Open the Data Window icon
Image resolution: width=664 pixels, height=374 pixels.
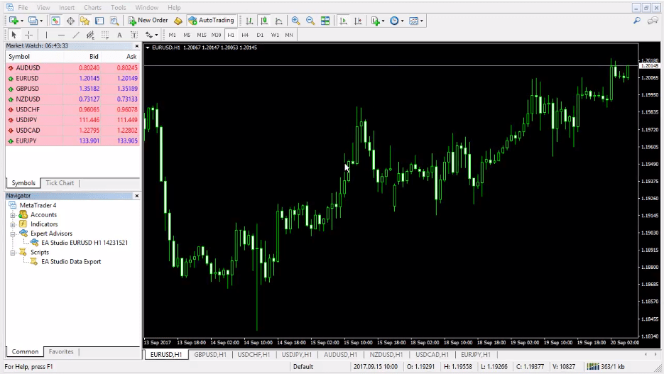point(70,21)
